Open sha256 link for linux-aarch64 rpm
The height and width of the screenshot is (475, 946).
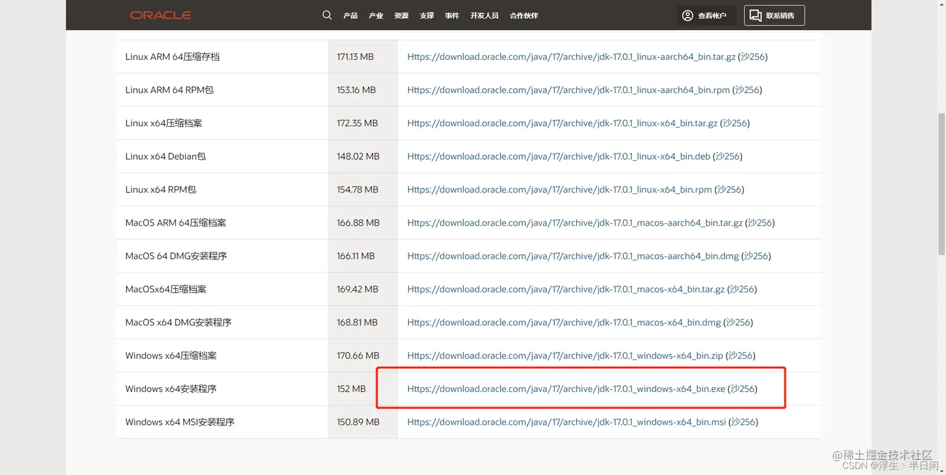[x=747, y=90]
